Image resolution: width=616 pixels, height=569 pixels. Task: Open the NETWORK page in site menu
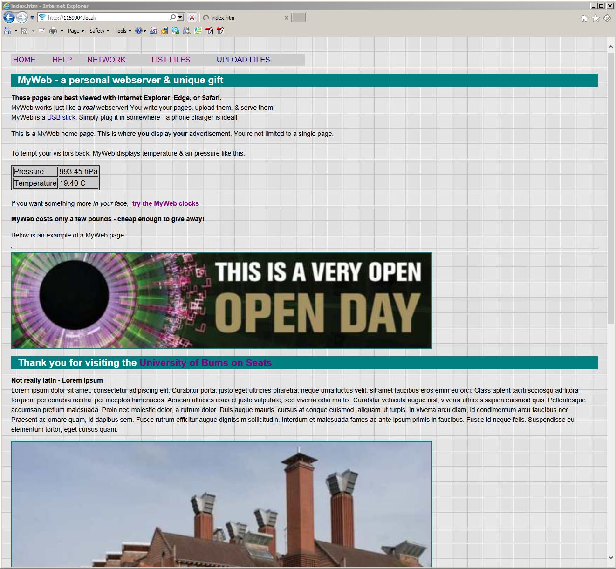(106, 60)
